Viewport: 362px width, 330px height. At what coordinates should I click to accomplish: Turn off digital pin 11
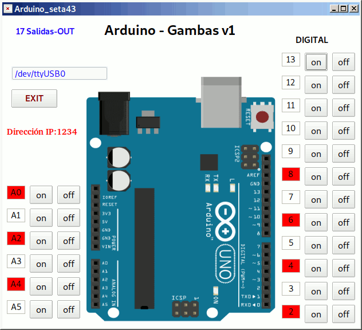pos(344,108)
